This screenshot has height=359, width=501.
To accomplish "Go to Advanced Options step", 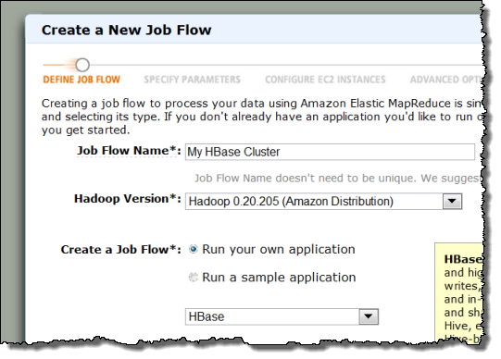I will [446, 80].
